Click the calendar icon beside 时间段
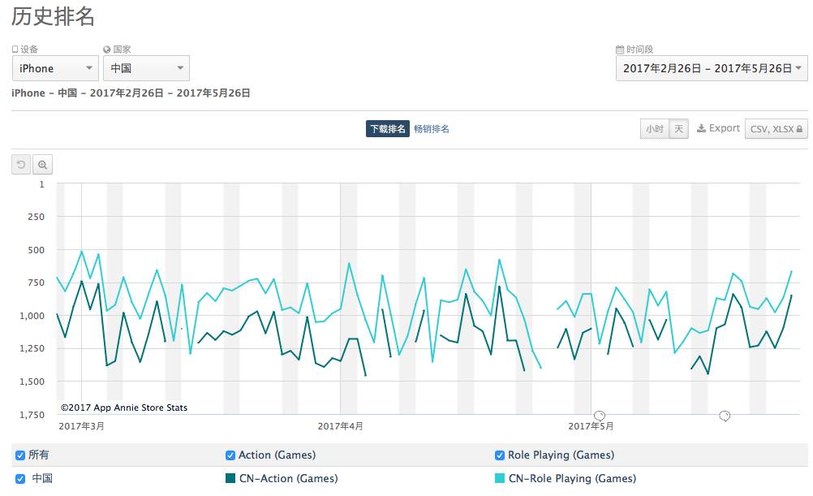 click(x=620, y=50)
